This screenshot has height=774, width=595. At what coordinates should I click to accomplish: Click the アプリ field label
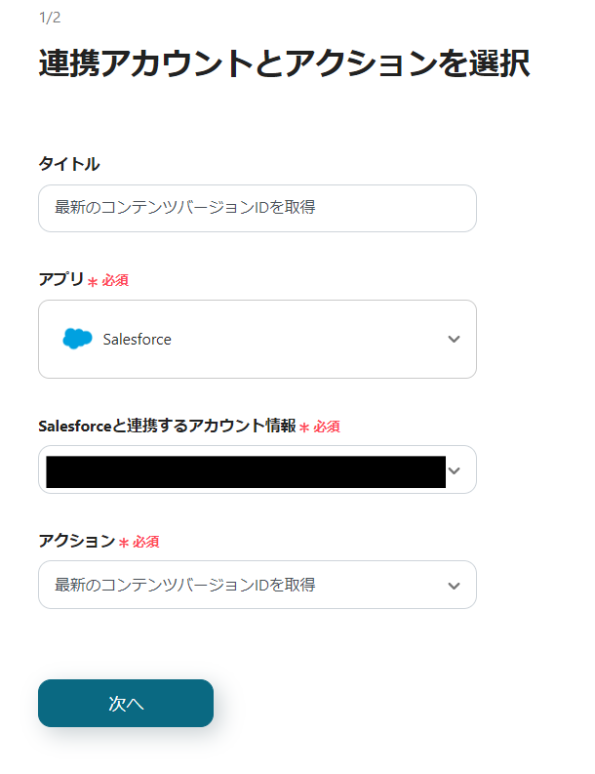pos(60,279)
